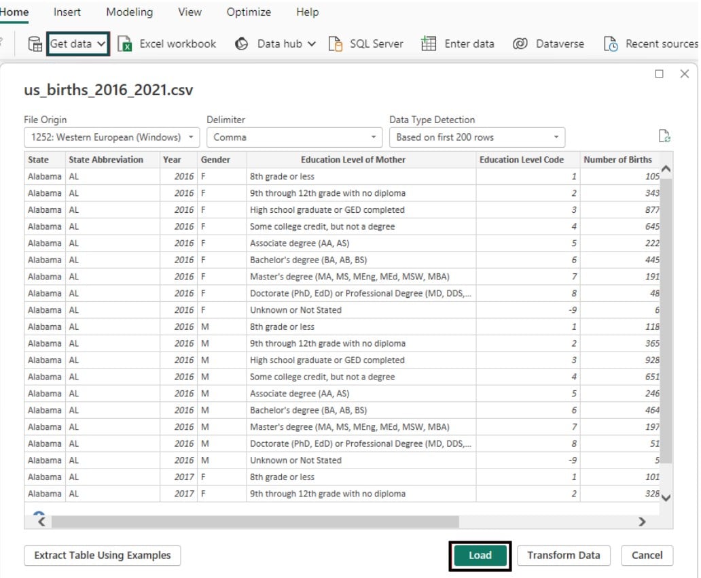
Task: Open the Optimize menu
Action: pyautogui.click(x=248, y=12)
